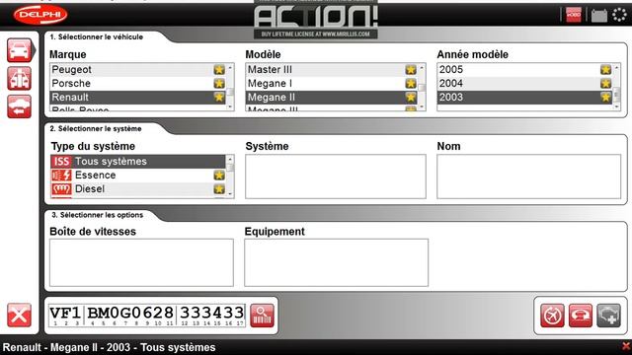
Task: Toggle favorite star for Megane II
Action: tap(411, 97)
